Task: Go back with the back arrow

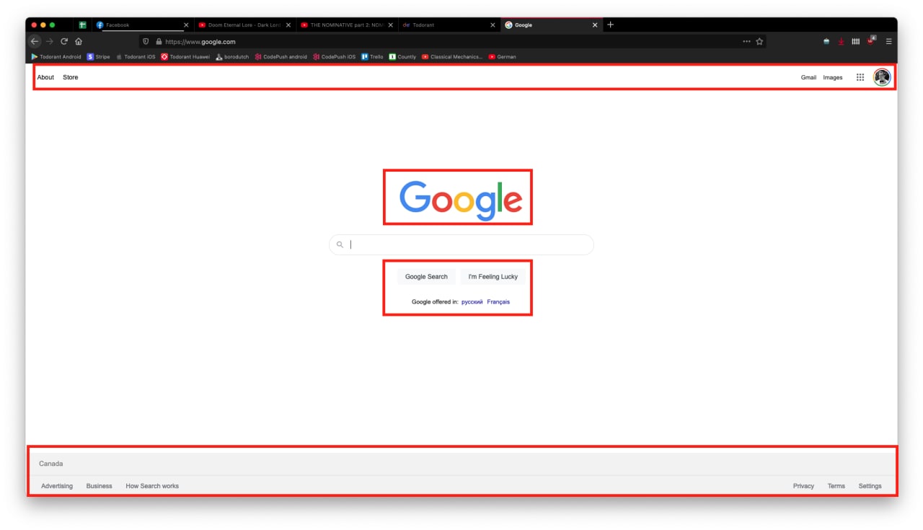Action: pos(35,41)
